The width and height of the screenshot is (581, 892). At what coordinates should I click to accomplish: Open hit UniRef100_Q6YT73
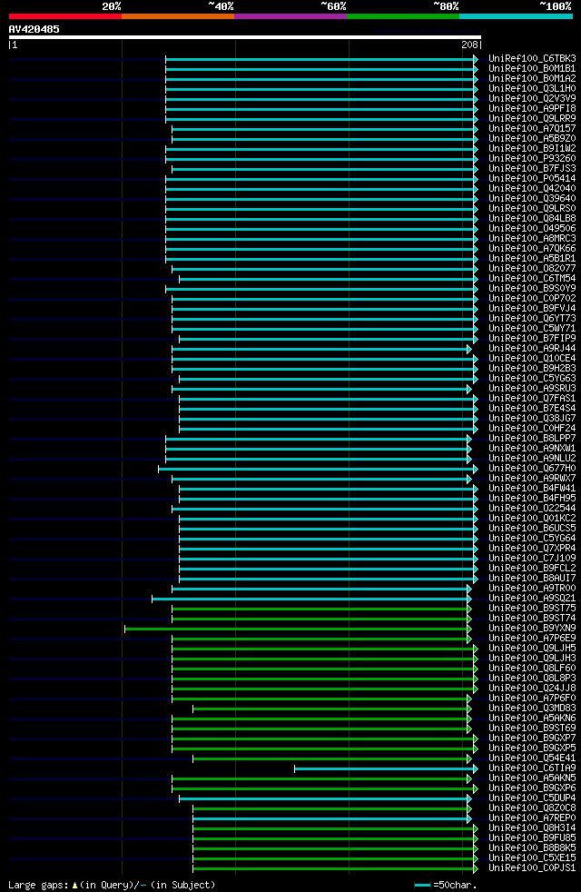tap(532, 319)
